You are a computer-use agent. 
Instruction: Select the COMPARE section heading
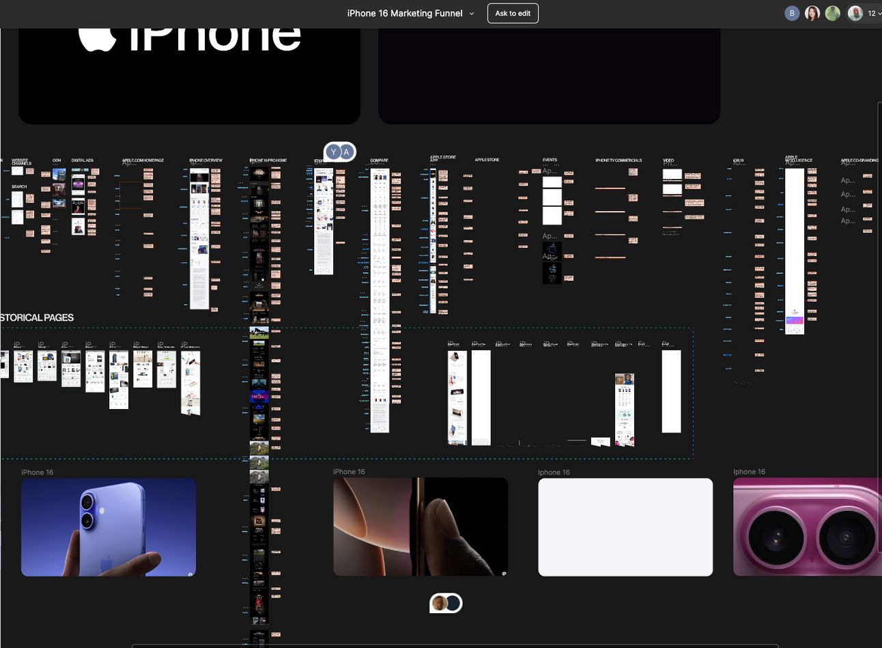click(379, 160)
